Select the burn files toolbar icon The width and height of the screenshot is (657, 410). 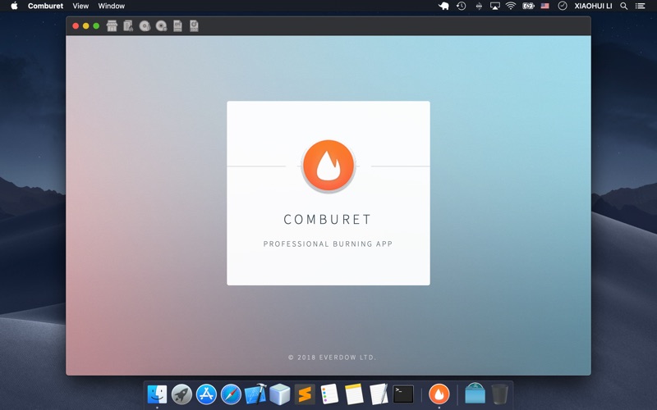128,26
